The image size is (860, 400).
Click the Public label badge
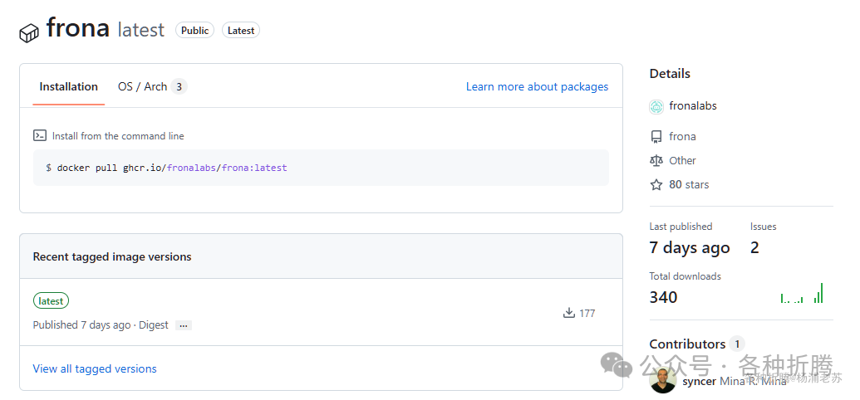[194, 31]
